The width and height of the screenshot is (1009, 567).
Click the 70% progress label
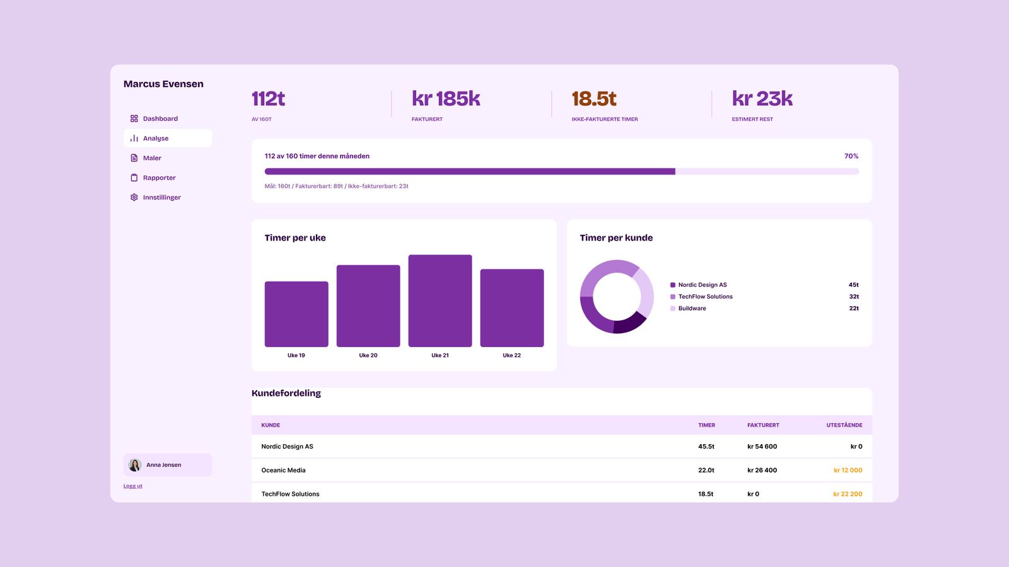click(851, 156)
